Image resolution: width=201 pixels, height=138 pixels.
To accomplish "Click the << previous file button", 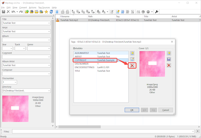I will pos(144,110).
